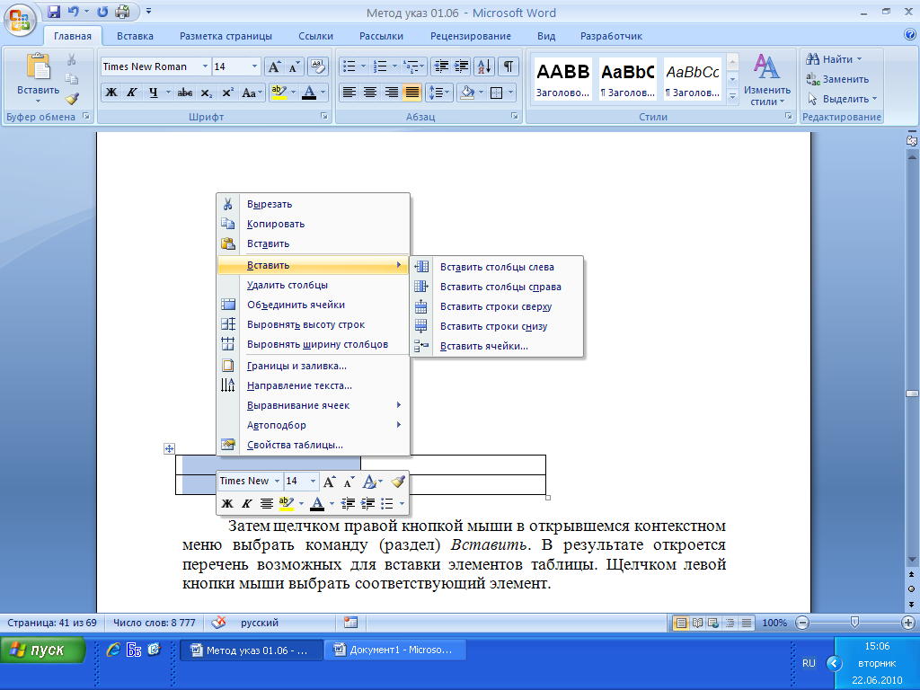Viewport: 920px width, 690px height.
Task: Click the Office button logo
Action: coord(20,20)
